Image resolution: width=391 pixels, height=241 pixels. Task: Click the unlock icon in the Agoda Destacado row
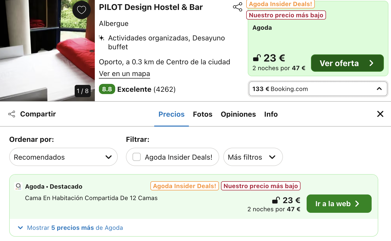tap(276, 200)
